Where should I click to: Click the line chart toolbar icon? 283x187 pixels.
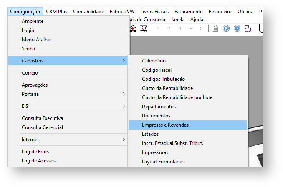pos(144,28)
